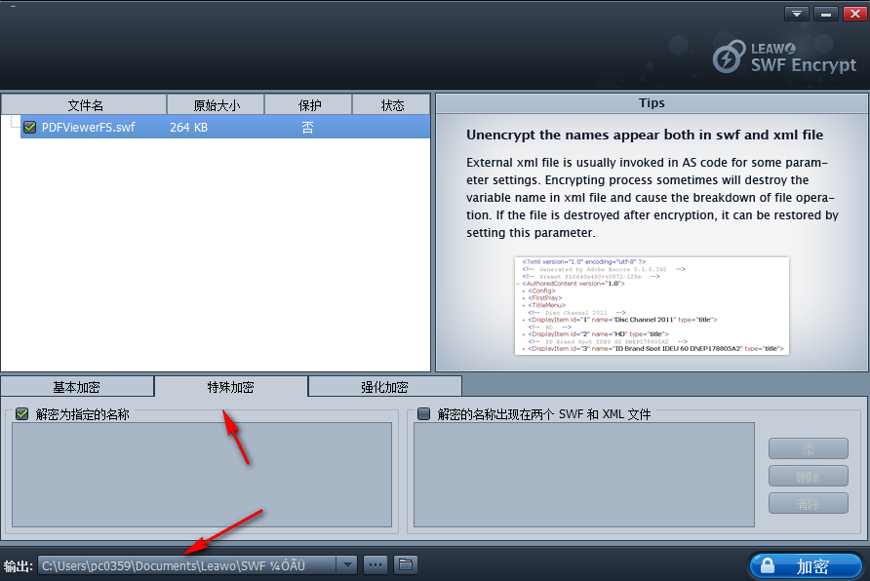Open the output folder icon button
The image size is (870, 581).
tap(406, 565)
